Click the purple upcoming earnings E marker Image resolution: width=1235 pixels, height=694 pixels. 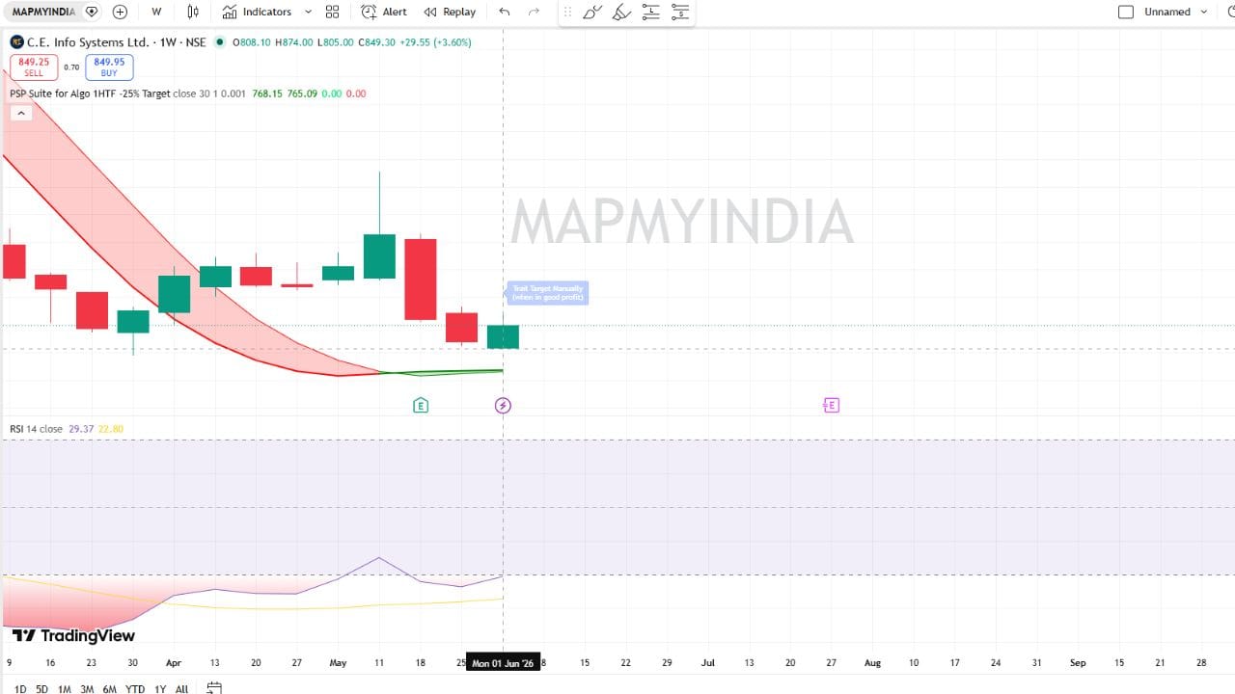(832, 406)
